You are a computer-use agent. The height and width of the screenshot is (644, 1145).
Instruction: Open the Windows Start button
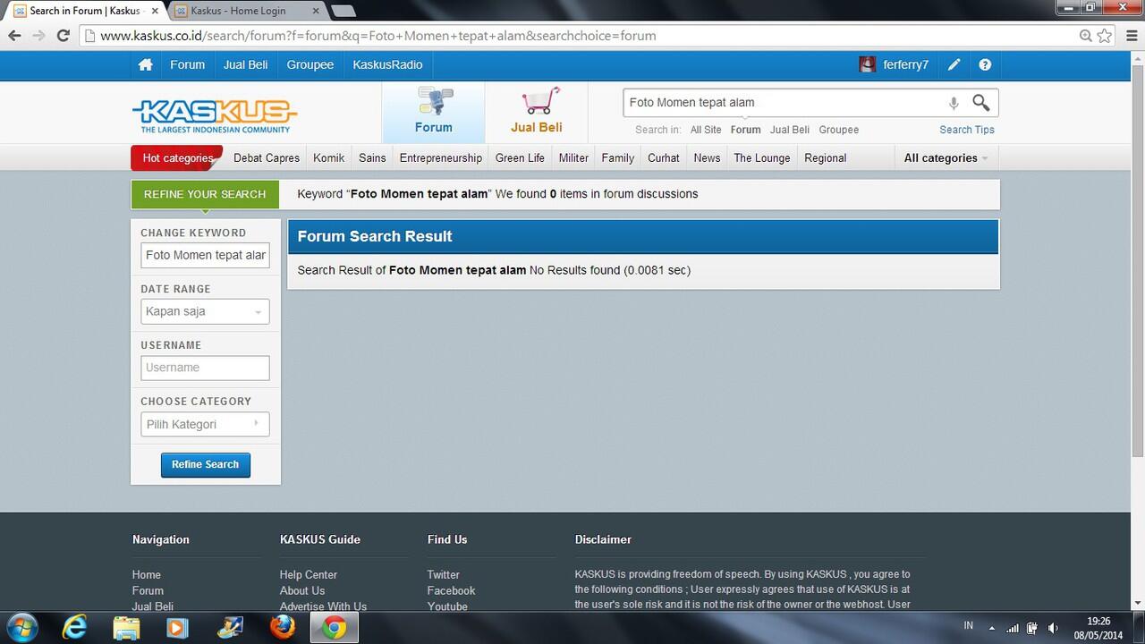(x=21, y=628)
